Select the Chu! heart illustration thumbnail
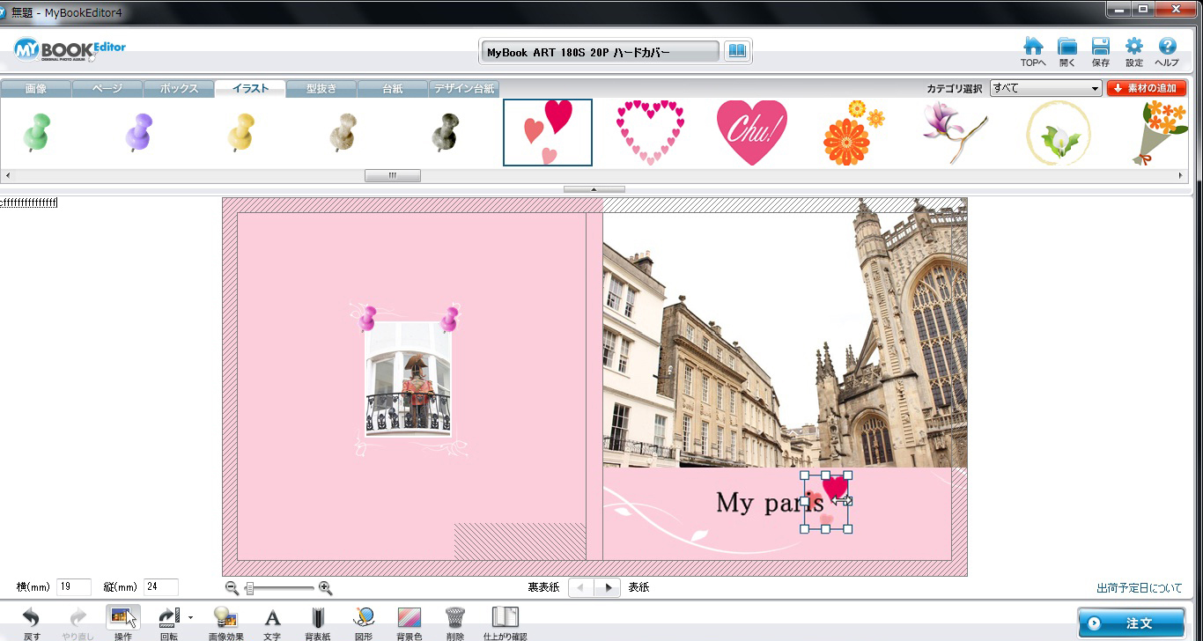Screen dimensions: 1203x641 (750, 132)
